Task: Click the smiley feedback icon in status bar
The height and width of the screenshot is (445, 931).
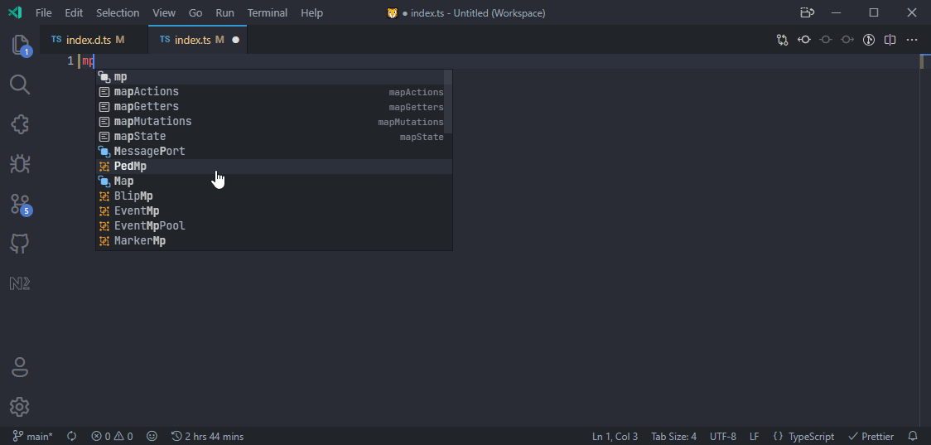Action: click(152, 437)
